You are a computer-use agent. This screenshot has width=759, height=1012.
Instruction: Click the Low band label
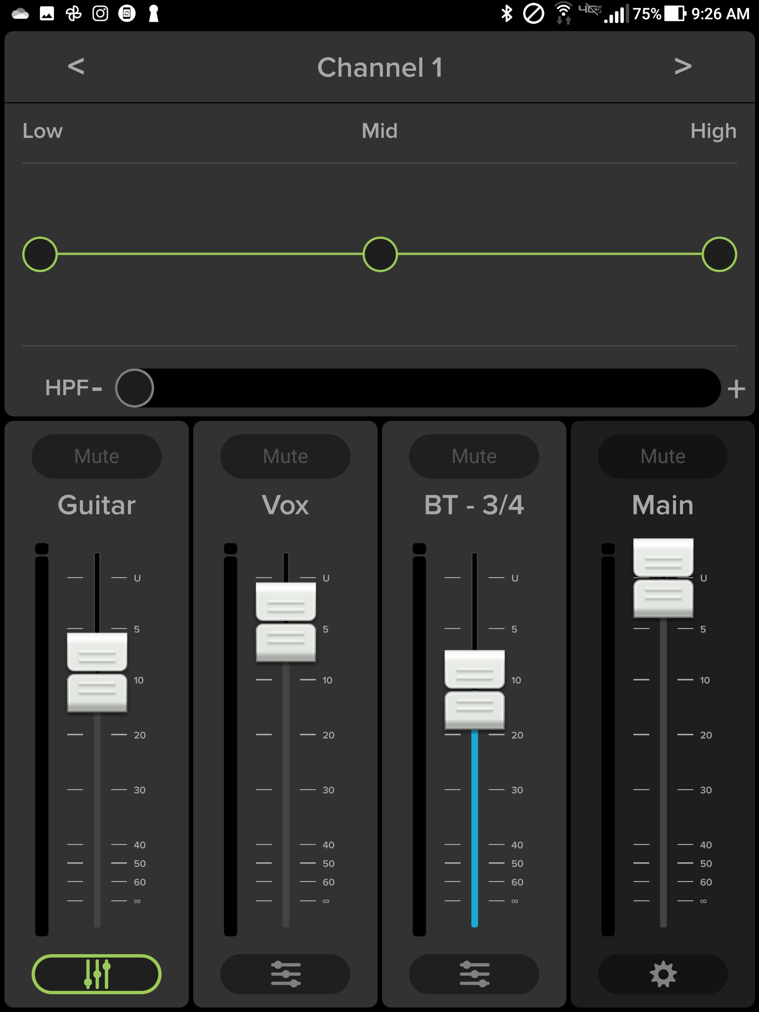(42, 131)
